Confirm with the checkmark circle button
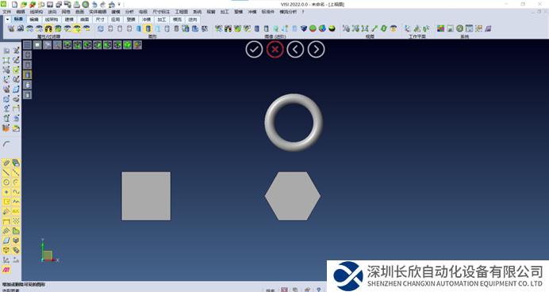This screenshot has width=549, height=292. 254,50
